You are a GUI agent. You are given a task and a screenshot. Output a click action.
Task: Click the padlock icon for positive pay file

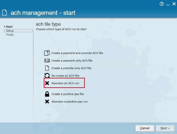[x=47, y=94]
